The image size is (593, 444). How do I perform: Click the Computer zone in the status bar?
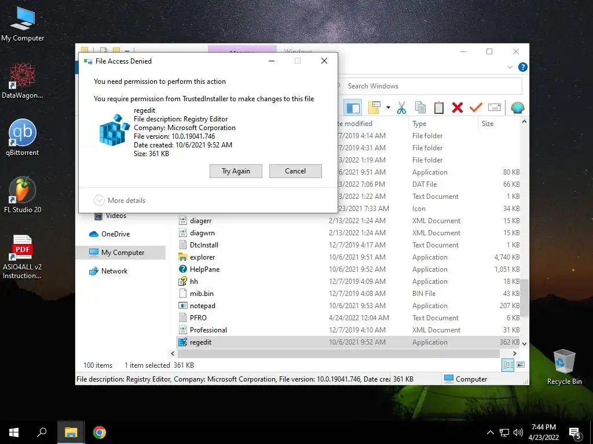[466, 379]
